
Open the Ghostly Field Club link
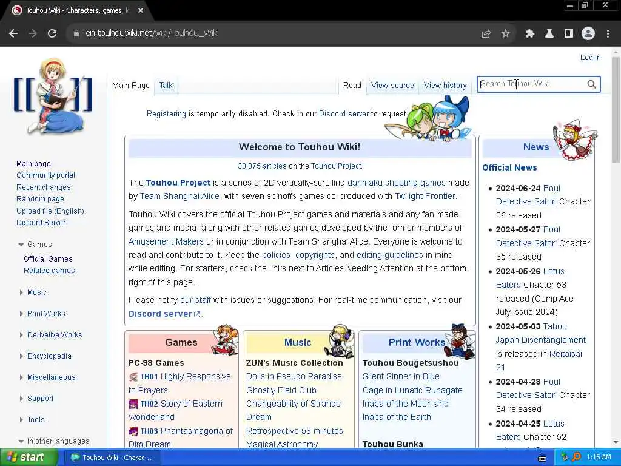pyautogui.click(x=281, y=390)
